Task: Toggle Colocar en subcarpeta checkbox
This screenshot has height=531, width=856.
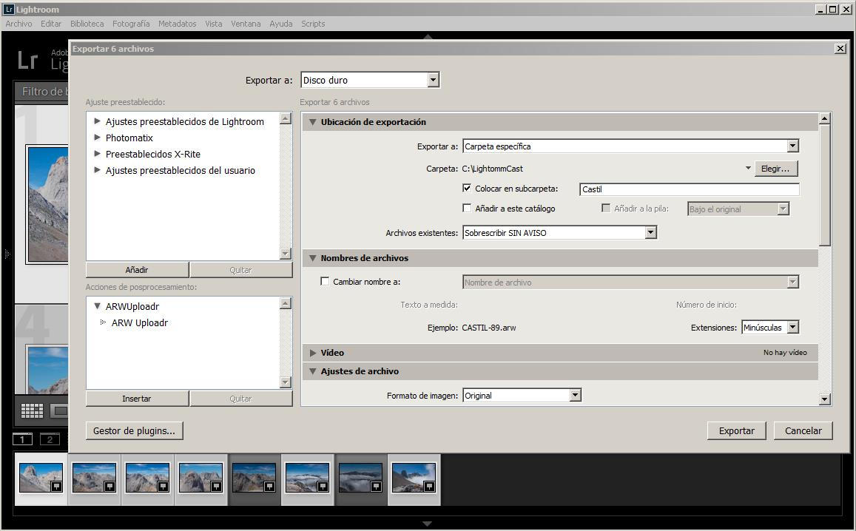Action: click(x=467, y=189)
